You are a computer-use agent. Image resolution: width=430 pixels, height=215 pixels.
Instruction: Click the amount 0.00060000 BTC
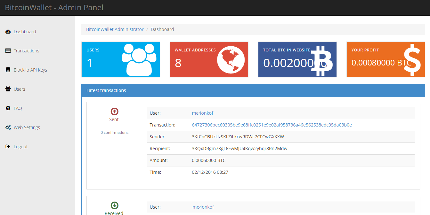(209, 160)
